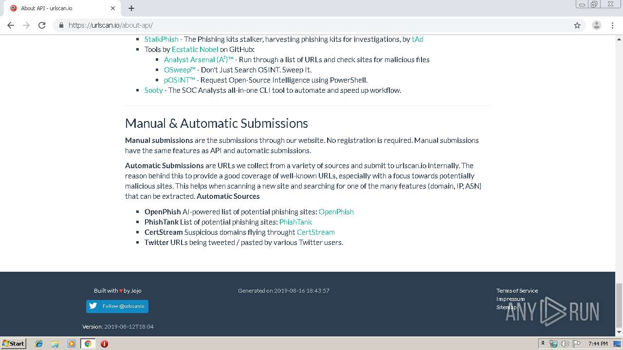The image size is (623, 350).
Task: Select the Chrome taskbar button
Action: click(x=88, y=344)
